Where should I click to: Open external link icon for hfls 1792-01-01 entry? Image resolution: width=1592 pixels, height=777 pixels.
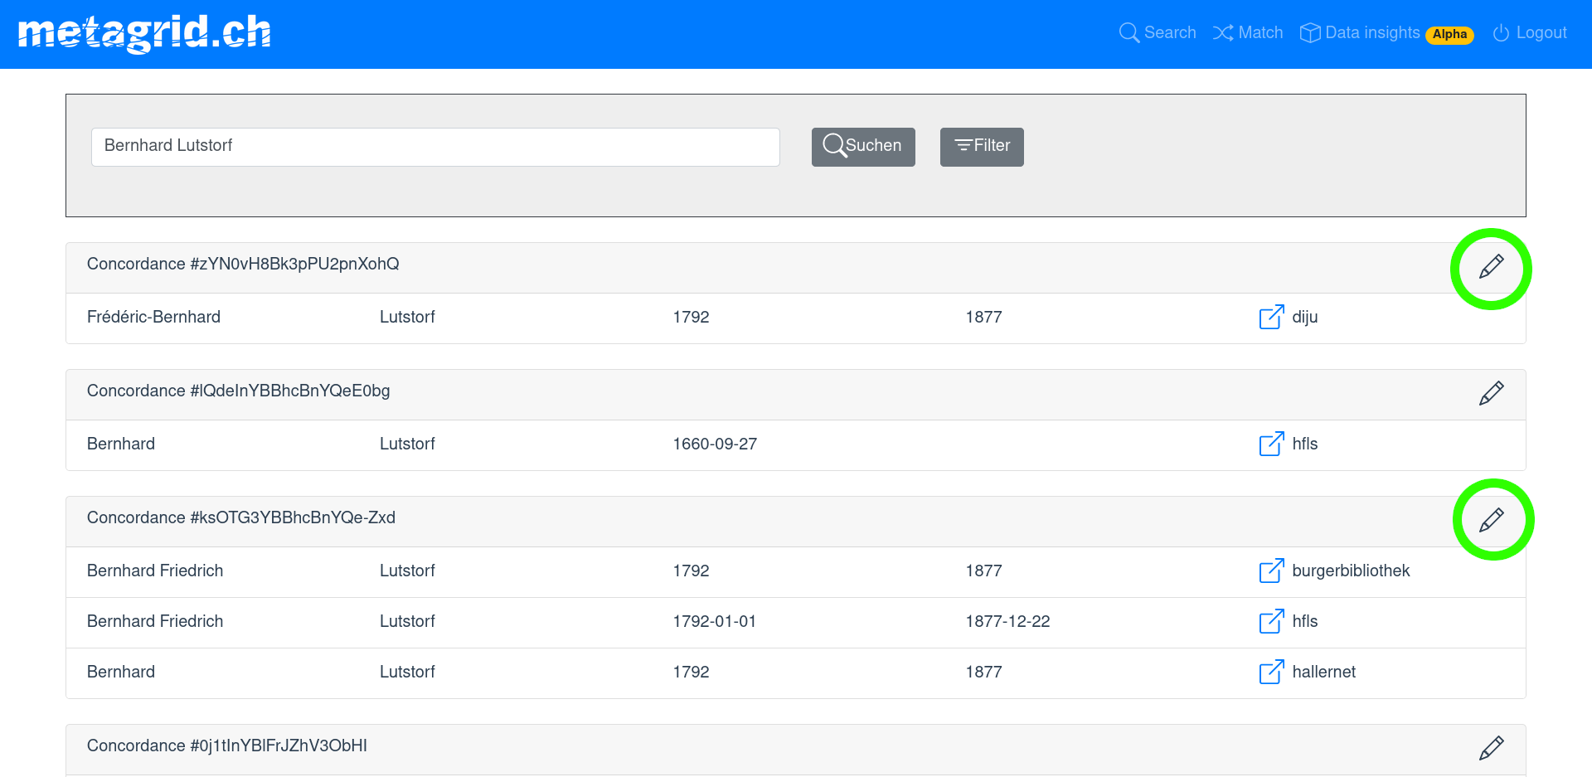(x=1271, y=621)
